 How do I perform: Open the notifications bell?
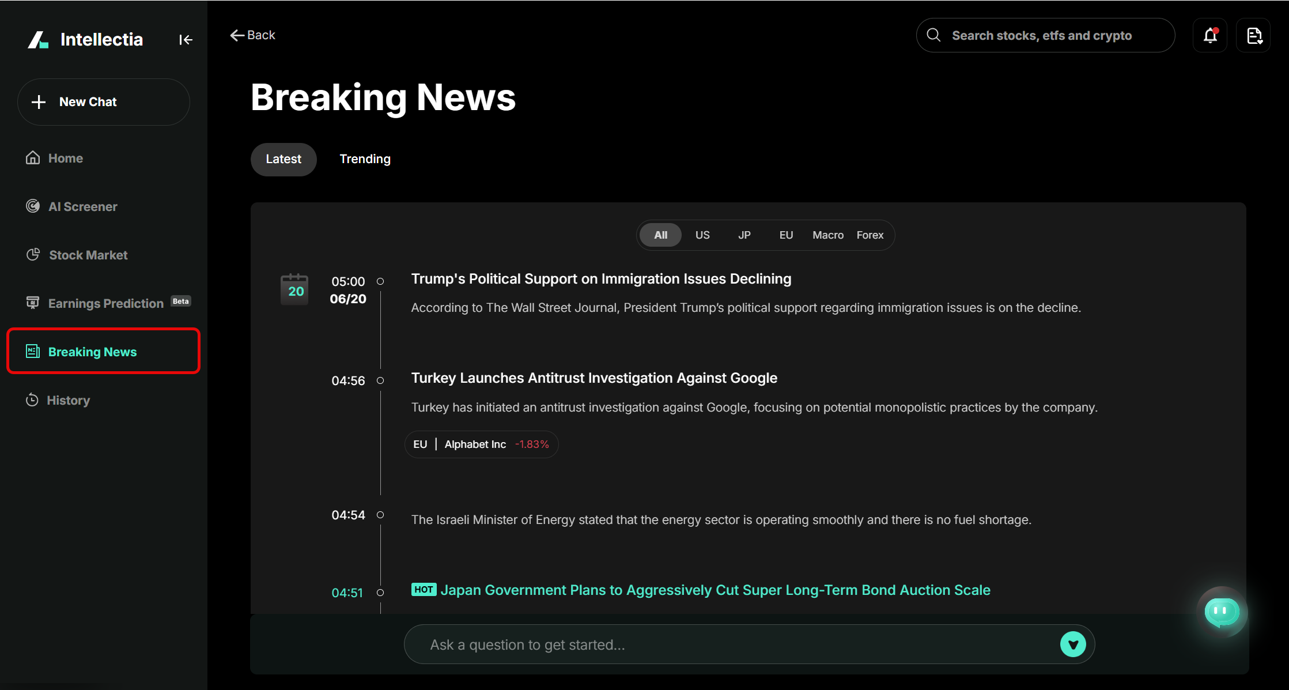tap(1210, 36)
